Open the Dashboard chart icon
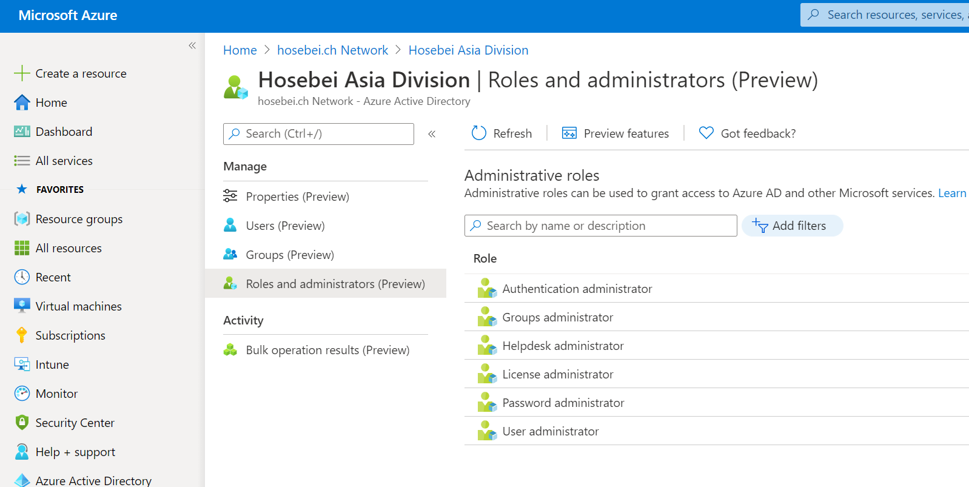 click(22, 132)
